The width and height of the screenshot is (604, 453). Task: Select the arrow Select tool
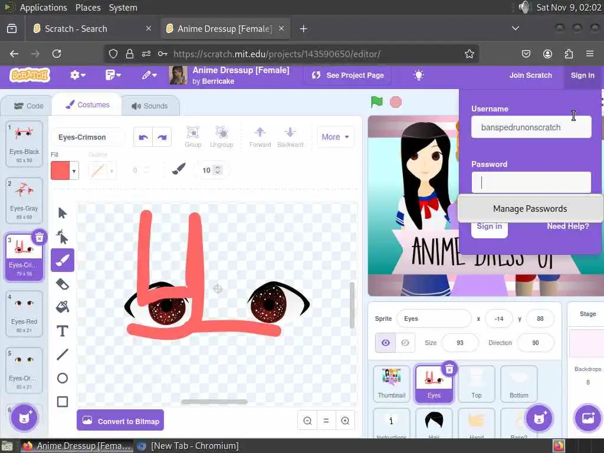(62, 213)
